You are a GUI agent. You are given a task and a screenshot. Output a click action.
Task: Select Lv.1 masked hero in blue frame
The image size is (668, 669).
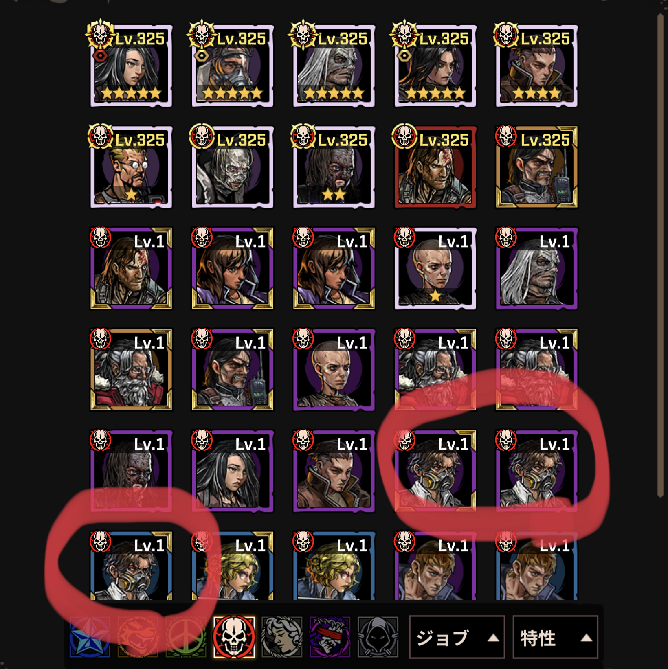click(131, 566)
